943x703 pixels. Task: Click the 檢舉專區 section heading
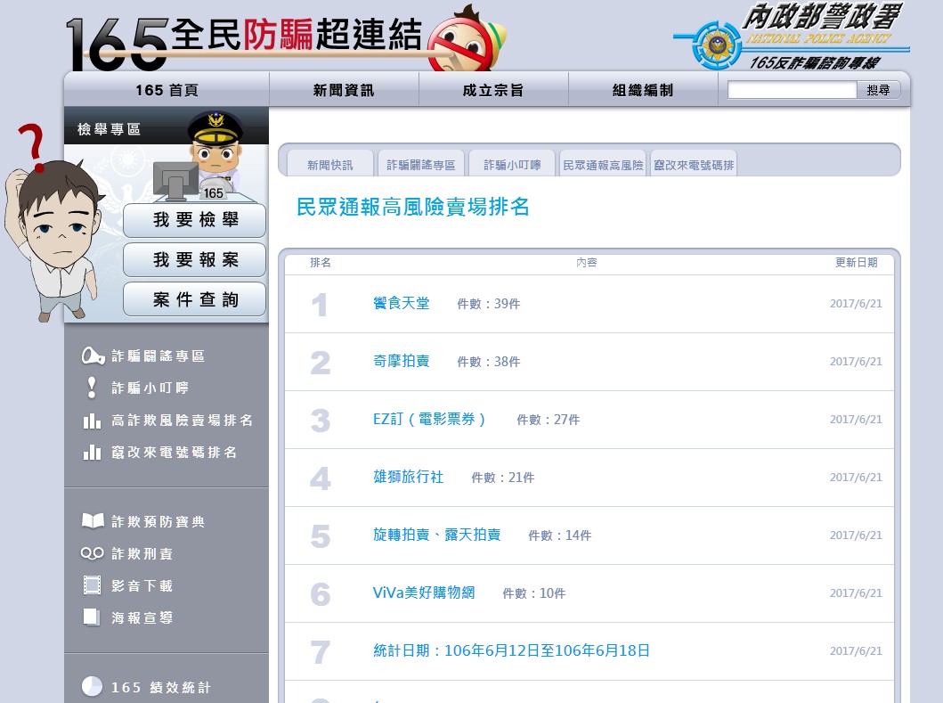pos(109,129)
